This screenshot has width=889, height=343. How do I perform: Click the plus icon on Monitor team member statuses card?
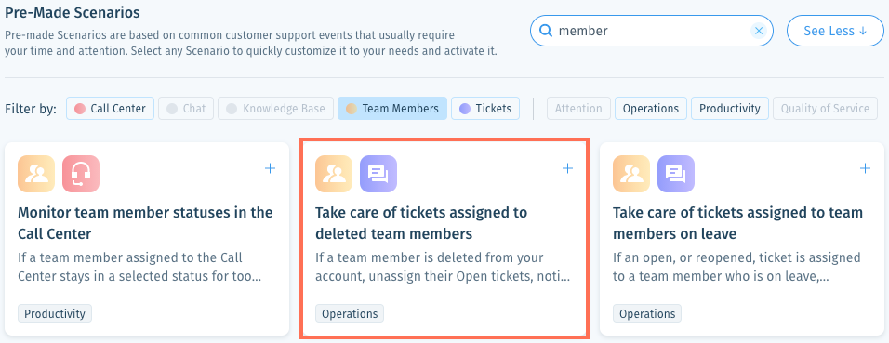tap(271, 168)
